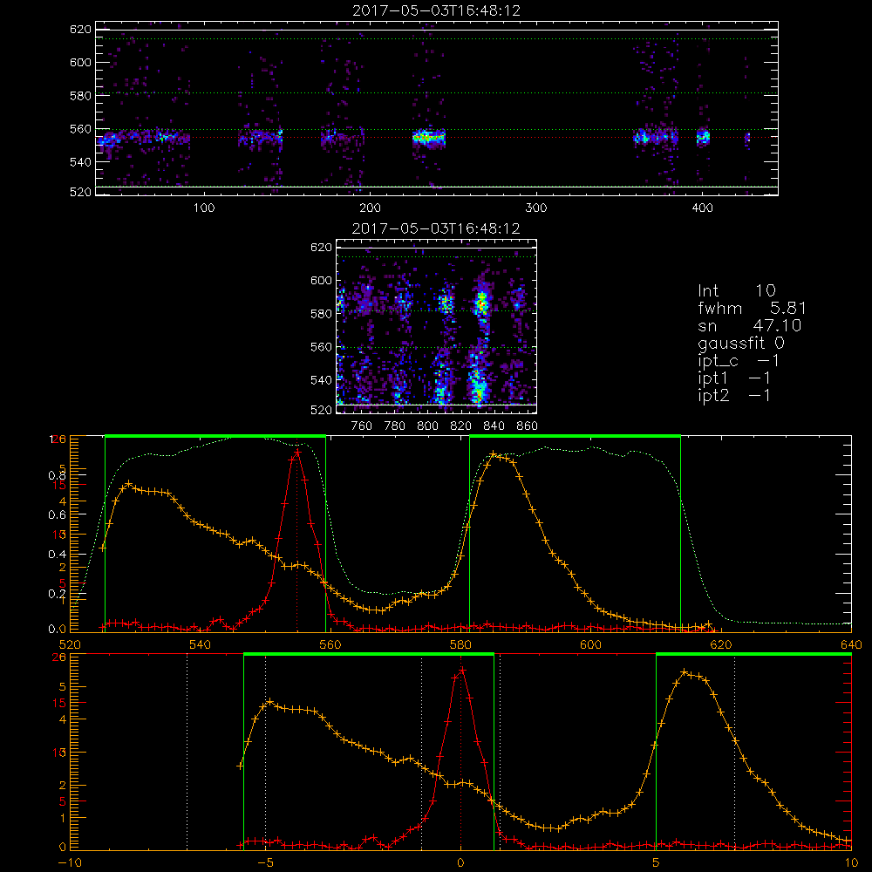Click y-axis label 600 of top spectrogram
Screen dimensions: 872x872
(x=80, y=62)
